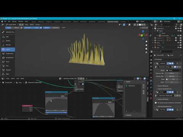
Task: Open viewport shading options dropdown arrow
Action: 147,25
